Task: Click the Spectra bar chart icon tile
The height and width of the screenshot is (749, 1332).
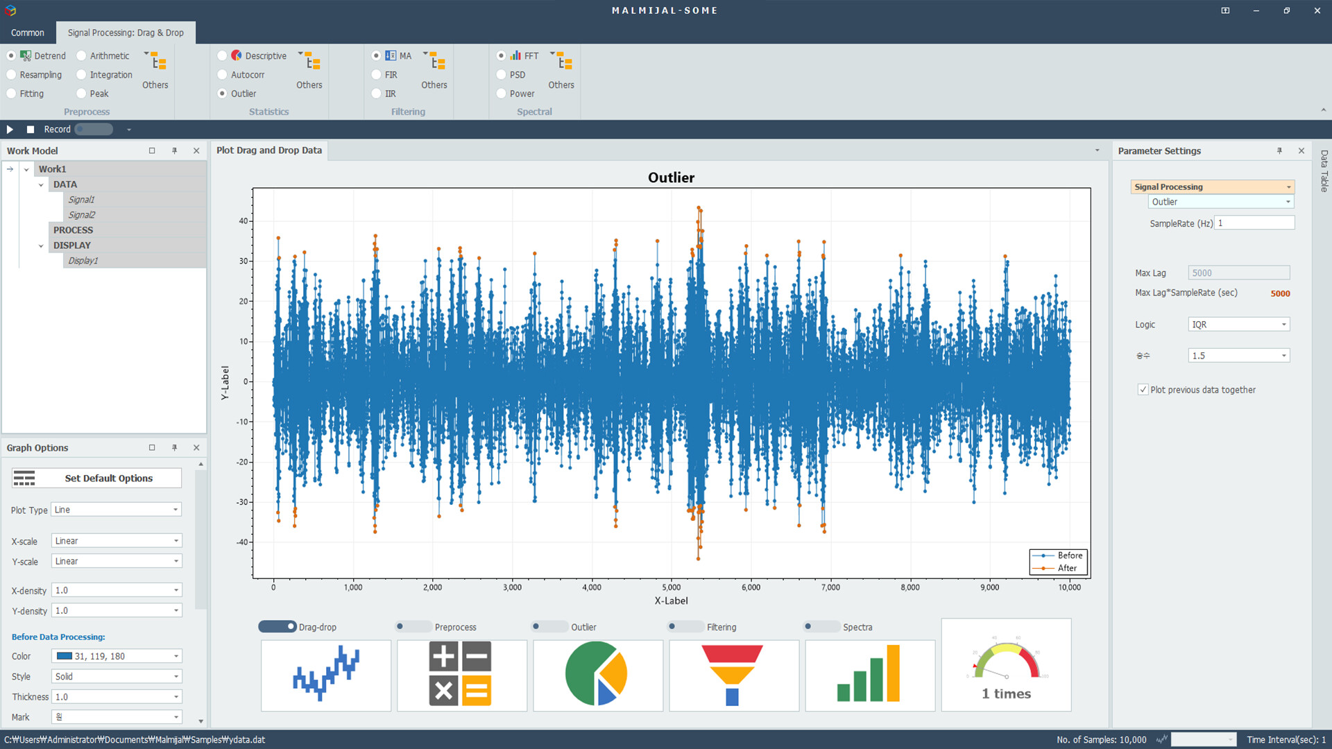Action: pos(869,675)
